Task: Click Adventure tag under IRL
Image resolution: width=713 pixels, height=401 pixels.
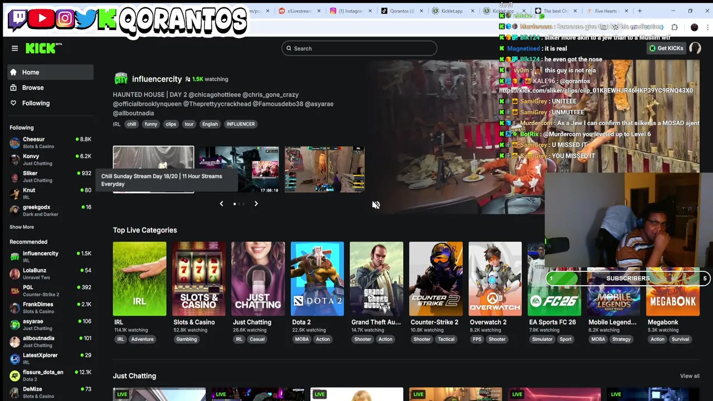Action: (x=142, y=339)
